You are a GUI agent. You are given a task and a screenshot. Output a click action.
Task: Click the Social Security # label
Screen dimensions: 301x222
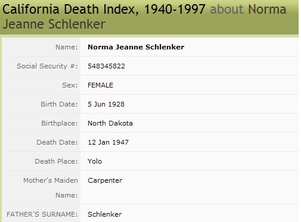[x=47, y=66]
